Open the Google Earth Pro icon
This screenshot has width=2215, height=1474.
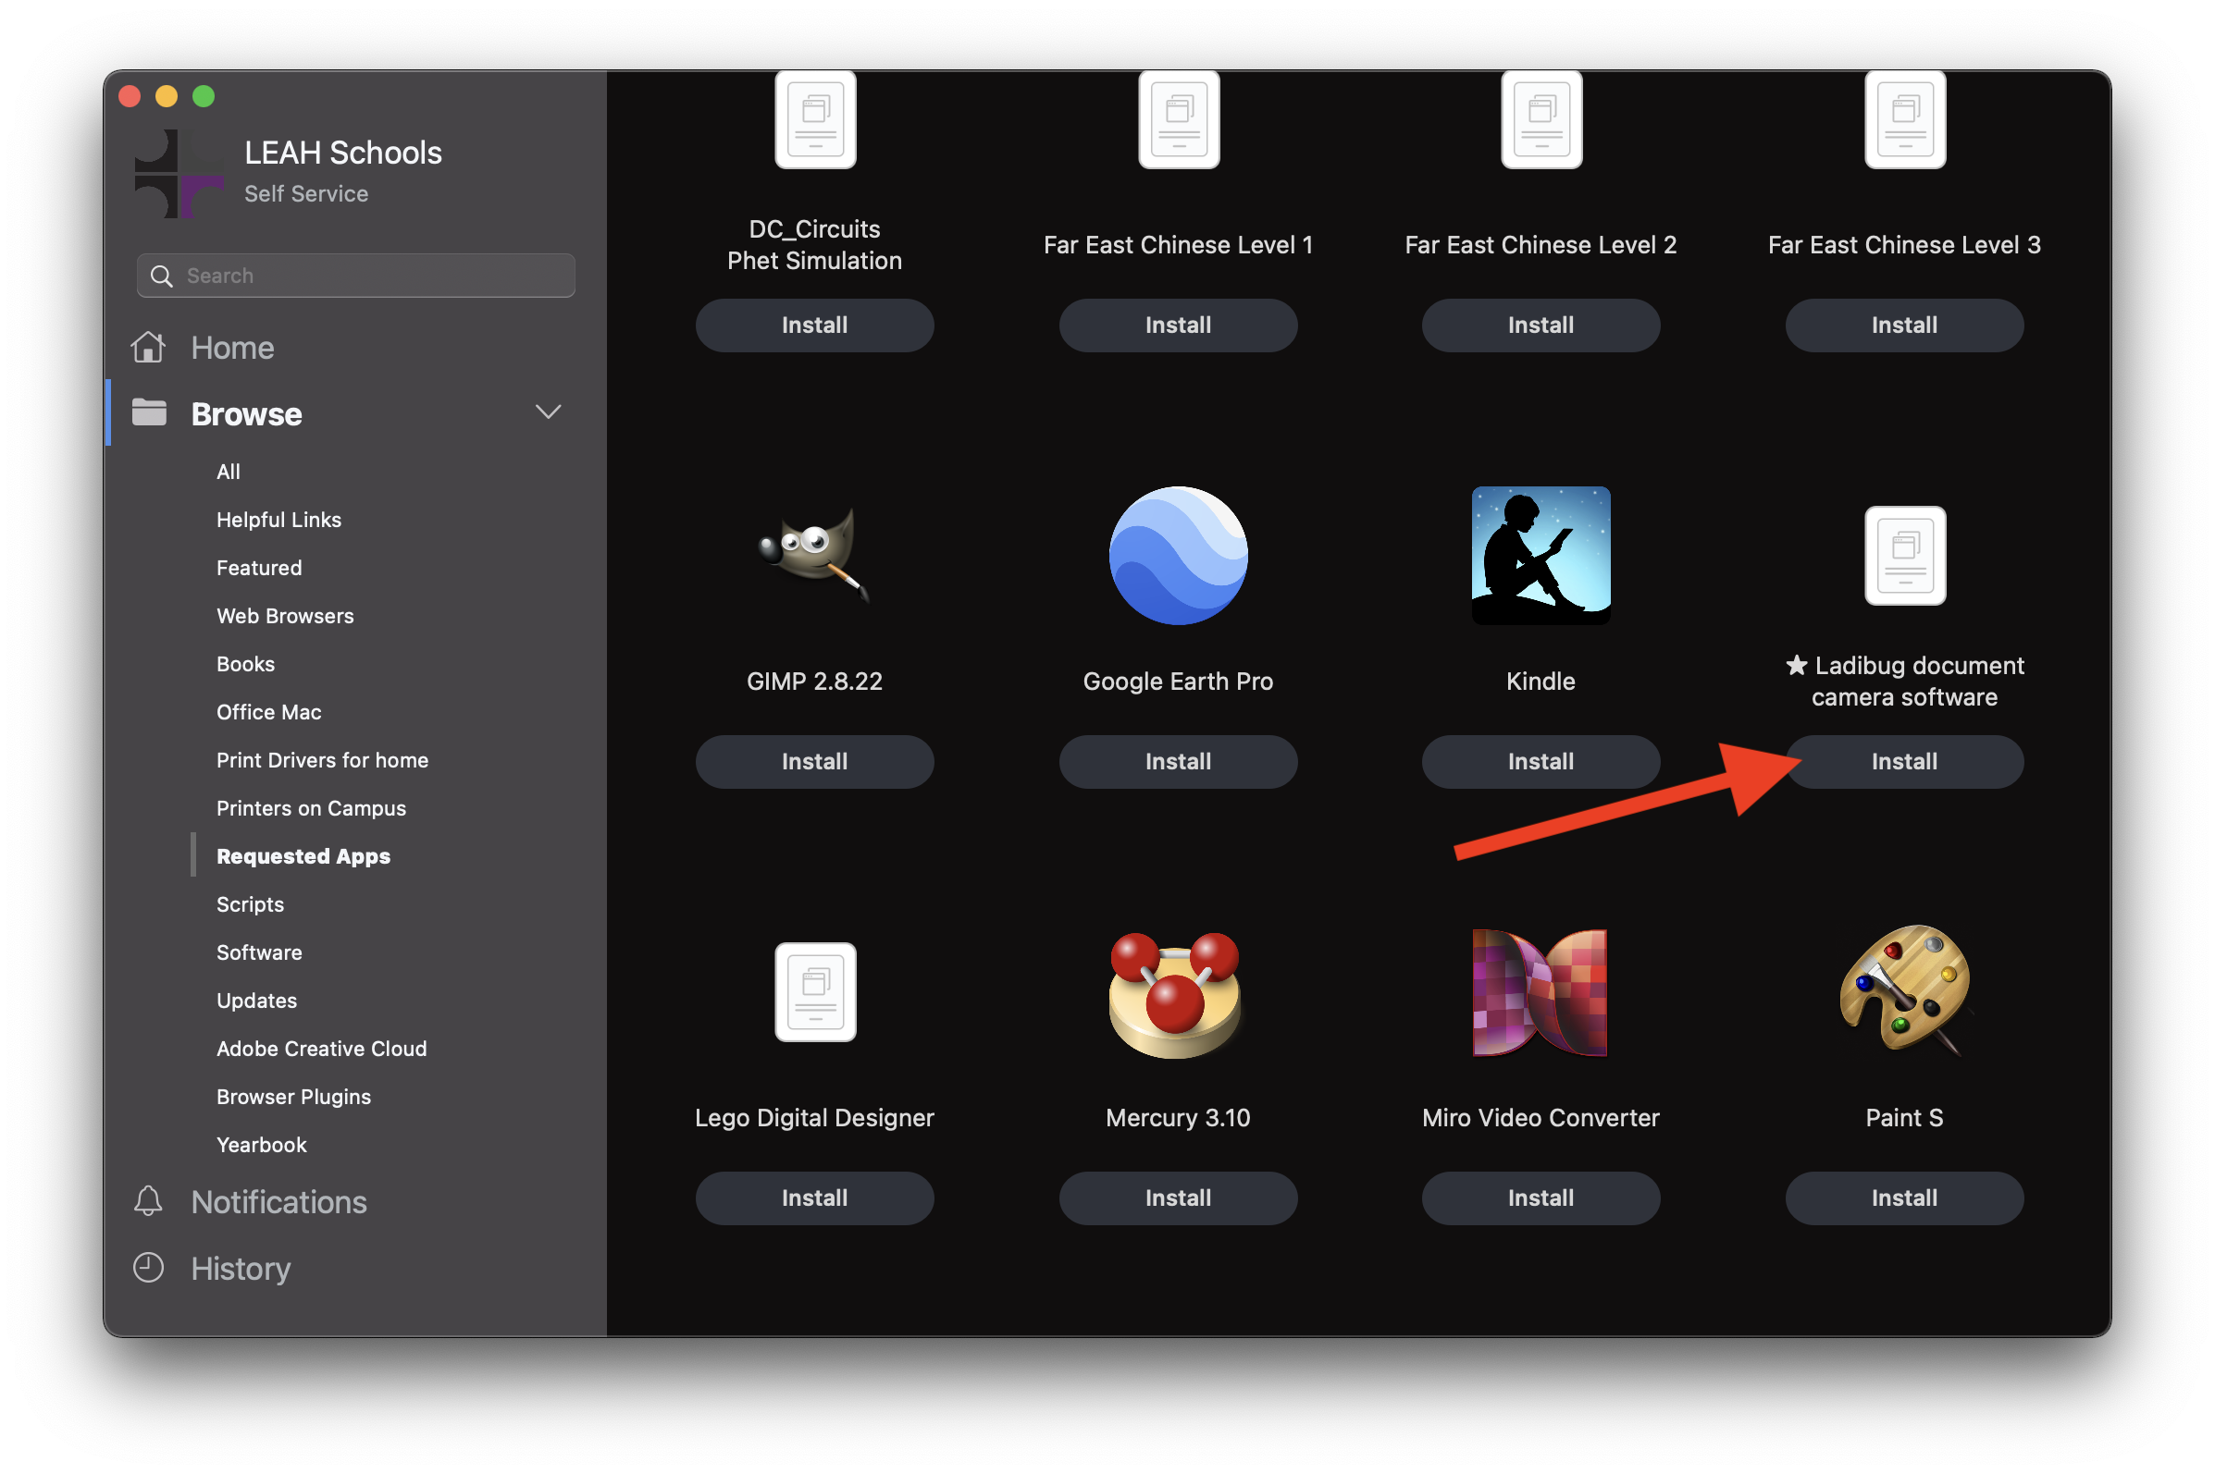pos(1178,556)
